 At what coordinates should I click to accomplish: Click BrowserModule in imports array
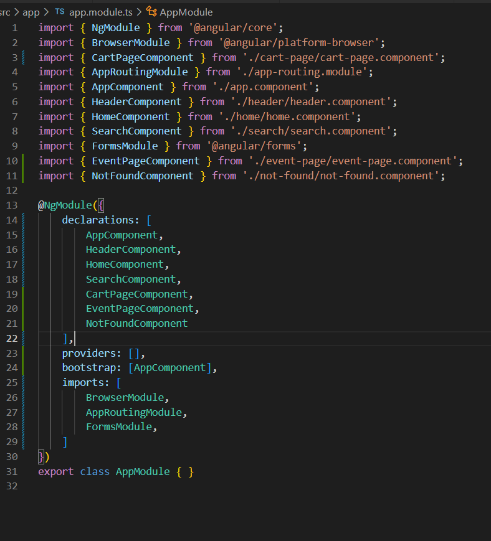(x=125, y=398)
